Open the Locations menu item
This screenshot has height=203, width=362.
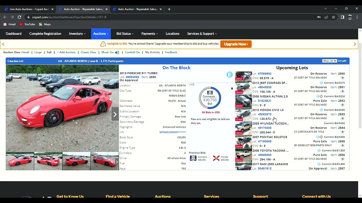tap(173, 34)
